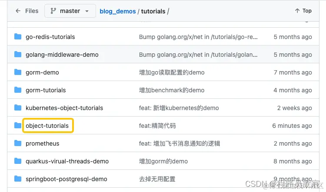The height and width of the screenshot is (192, 326).
Task: Click folder icon for object-tutorials
Action: pos(18,125)
